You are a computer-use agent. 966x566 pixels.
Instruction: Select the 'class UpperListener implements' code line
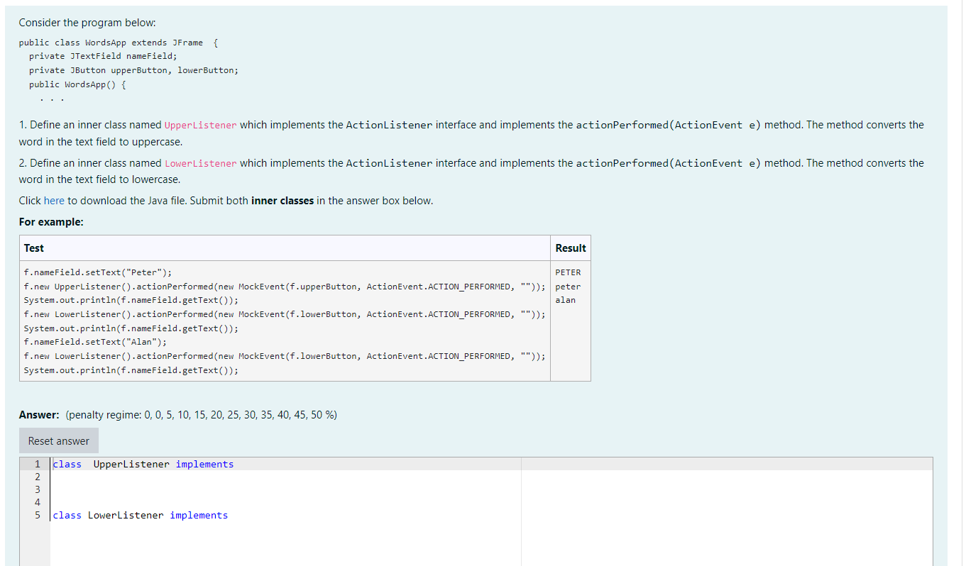[142, 464]
